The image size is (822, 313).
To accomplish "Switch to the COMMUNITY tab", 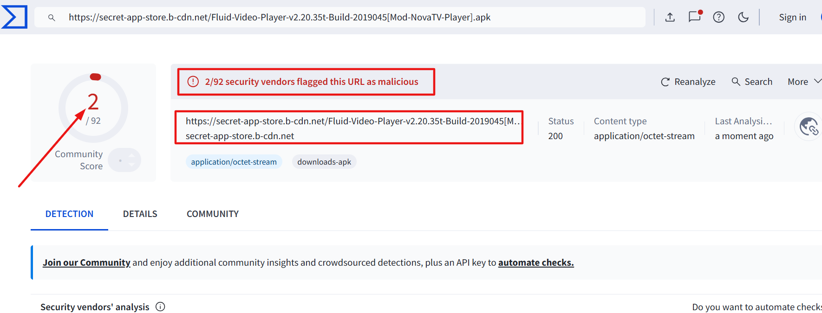I will (x=213, y=214).
